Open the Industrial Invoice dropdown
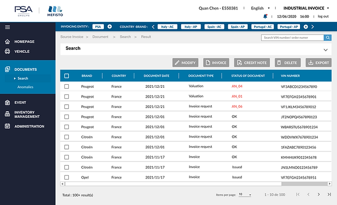 (x=306, y=8)
